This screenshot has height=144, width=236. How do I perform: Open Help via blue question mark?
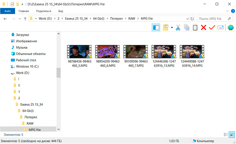(233, 11)
